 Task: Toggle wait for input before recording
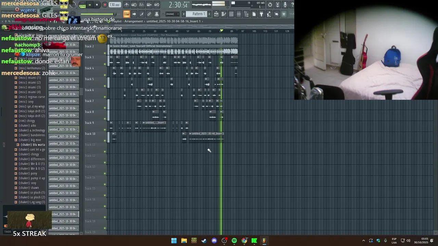click(x=134, y=5)
